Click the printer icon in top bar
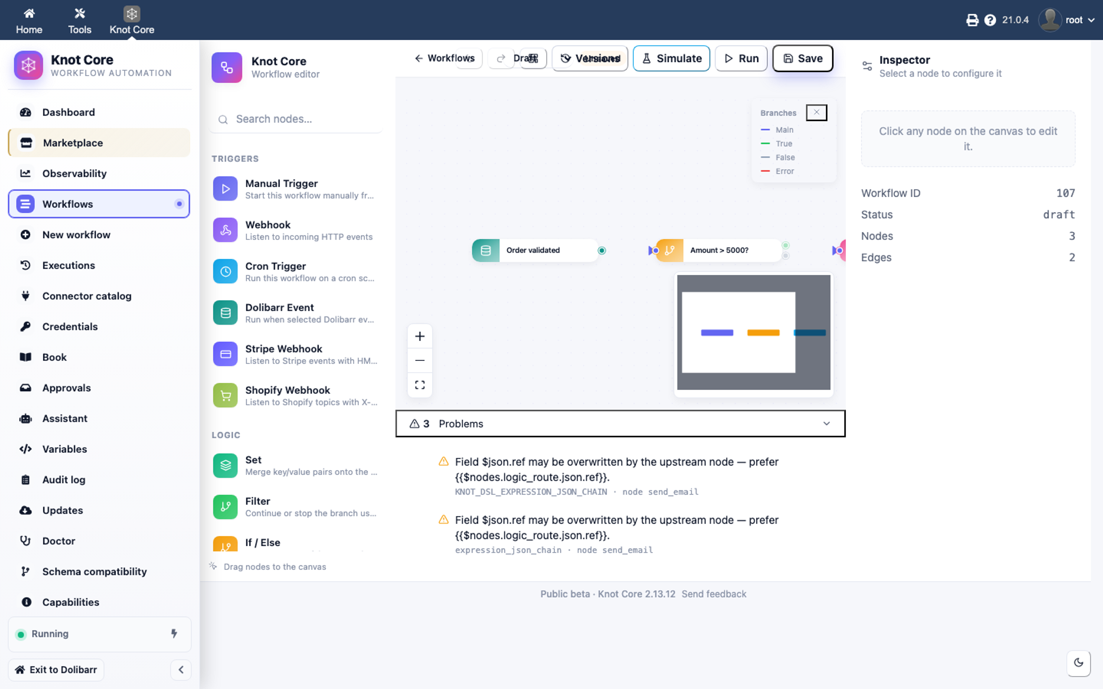 point(972,20)
